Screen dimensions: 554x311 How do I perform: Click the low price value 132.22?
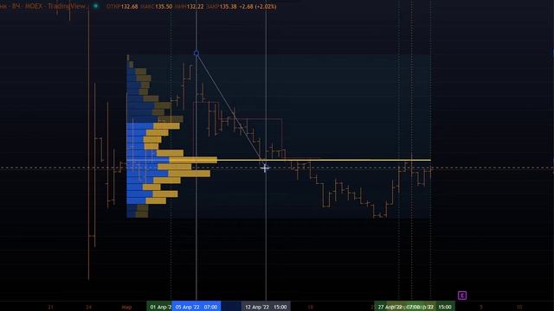click(195, 6)
